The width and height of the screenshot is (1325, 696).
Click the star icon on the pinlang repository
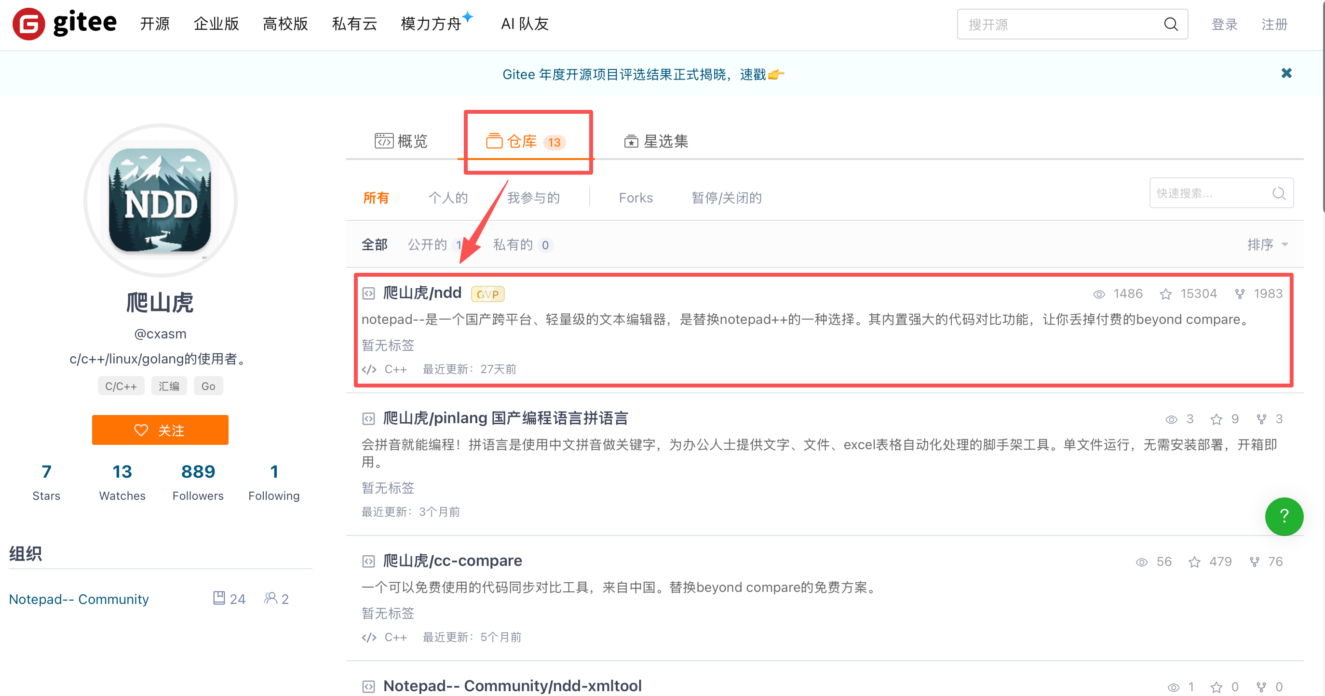[x=1216, y=419]
